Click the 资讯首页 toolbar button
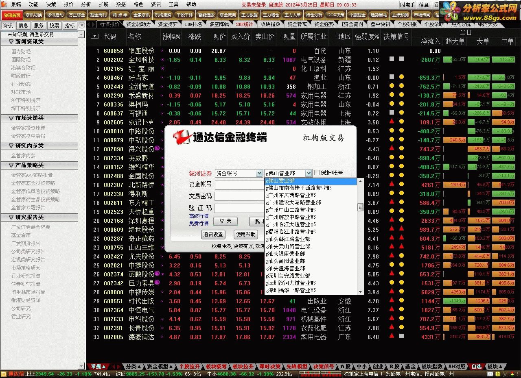 (11, 15)
